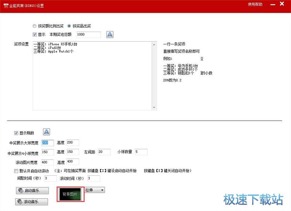
Task: Click the 间歇时间（秒） input field
Action: [x=50, y=179]
